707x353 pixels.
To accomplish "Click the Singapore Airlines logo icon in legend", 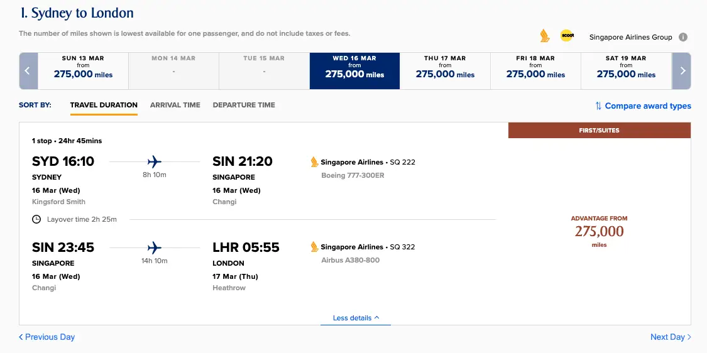I will tap(545, 36).
